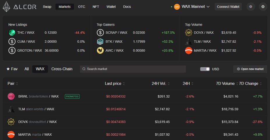Show Fav markets tab
This screenshot has height=140, width=270.
12,69
